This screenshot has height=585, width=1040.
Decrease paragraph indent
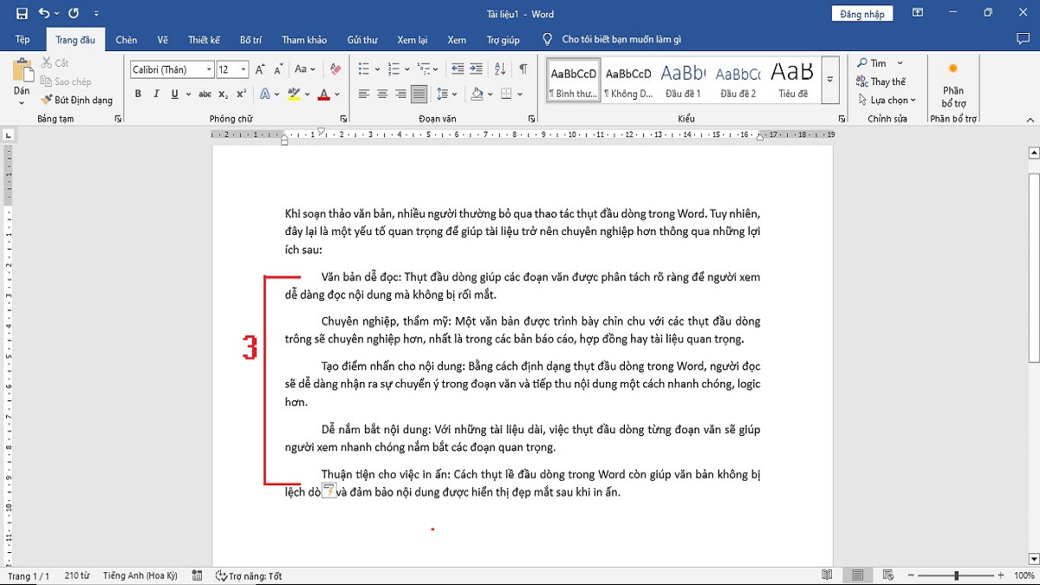[458, 69]
